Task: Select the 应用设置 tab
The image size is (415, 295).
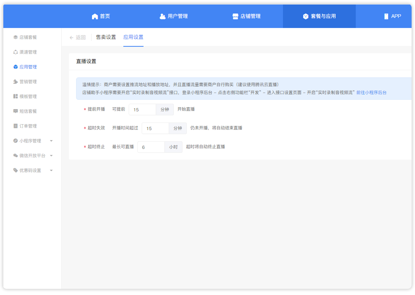Action: pyautogui.click(x=133, y=37)
